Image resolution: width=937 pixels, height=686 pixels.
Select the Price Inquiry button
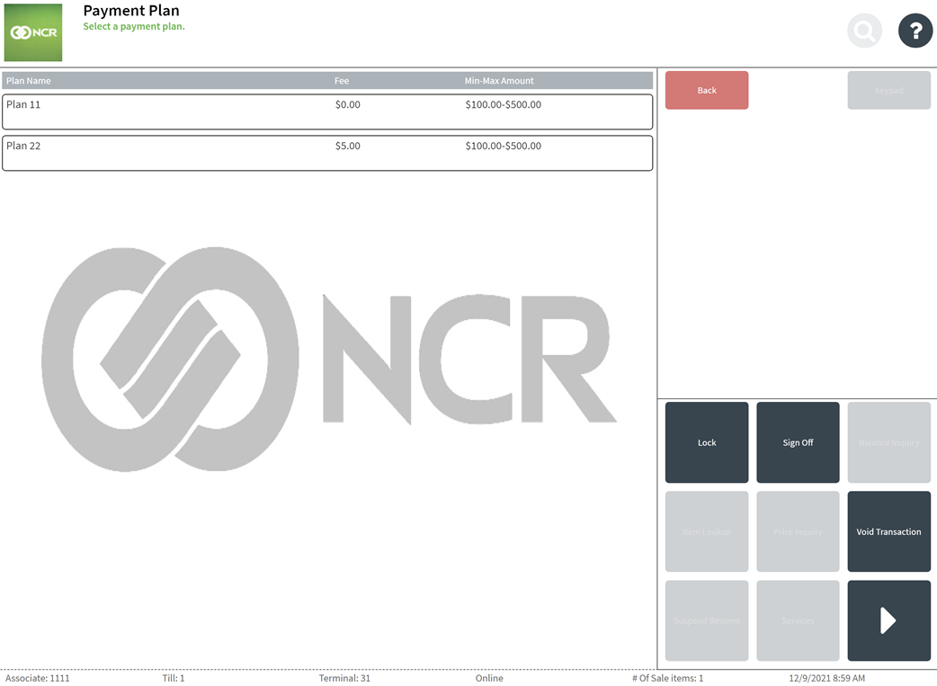click(798, 531)
